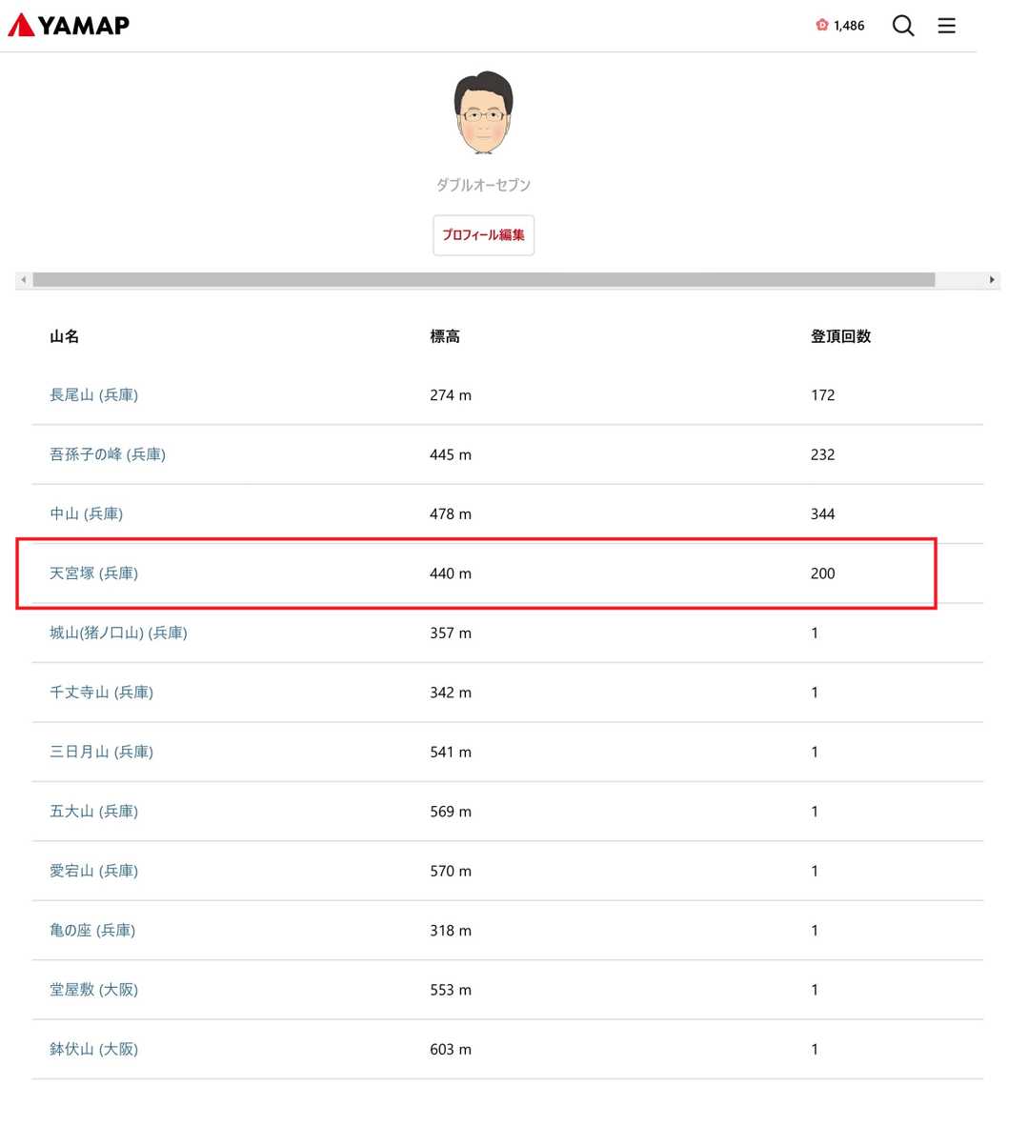
Task: Open 天宮塚 (兵庫) mountain link
Action: (93, 573)
